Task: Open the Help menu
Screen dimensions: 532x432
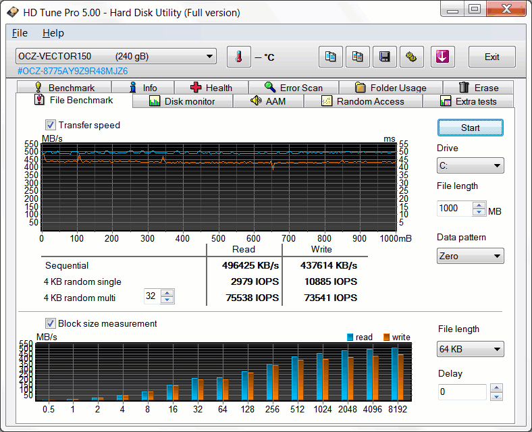Action: point(53,33)
